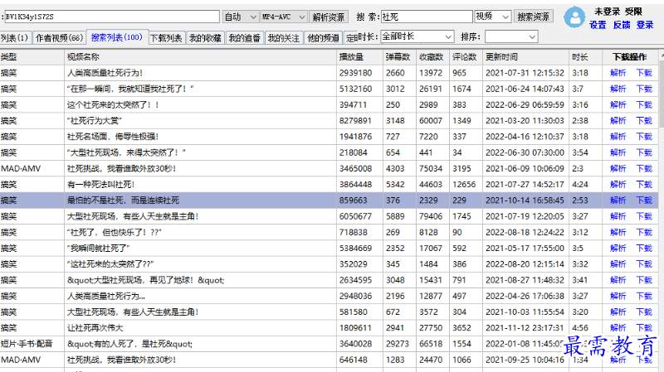This screenshot has height=372, width=664.
Task: Select video 人类高质量社死行为!
Action: [105, 73]
